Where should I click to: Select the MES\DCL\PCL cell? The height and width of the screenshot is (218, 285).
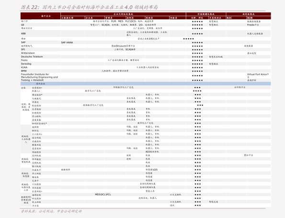click(103, 195)
